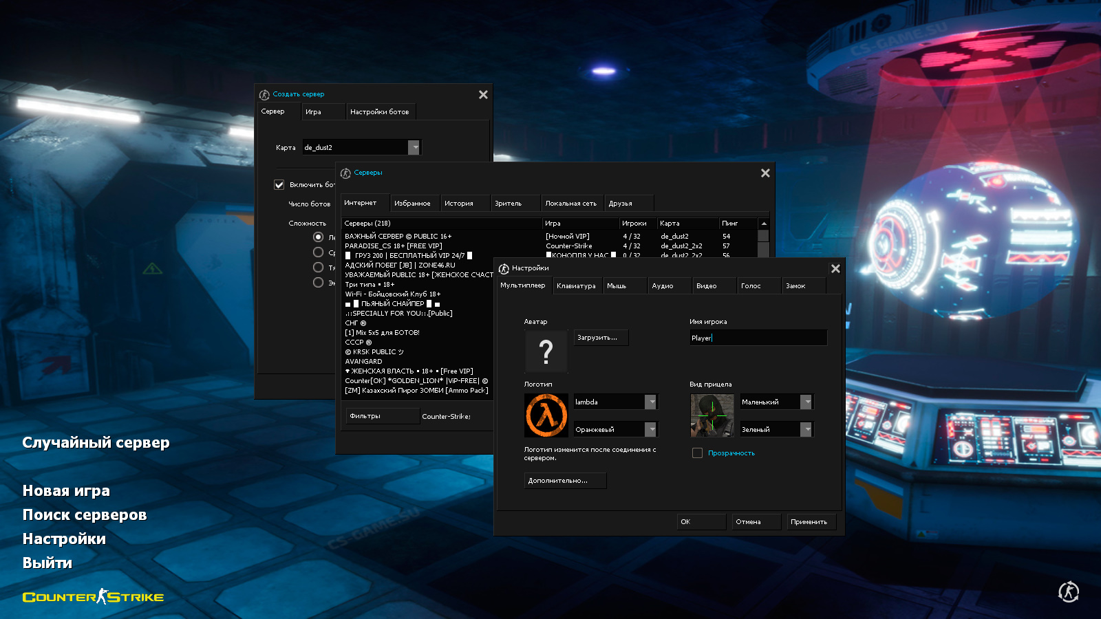
Task: Expand the Маленький crosshair size dropdown
Action: (x=806, y=402)
